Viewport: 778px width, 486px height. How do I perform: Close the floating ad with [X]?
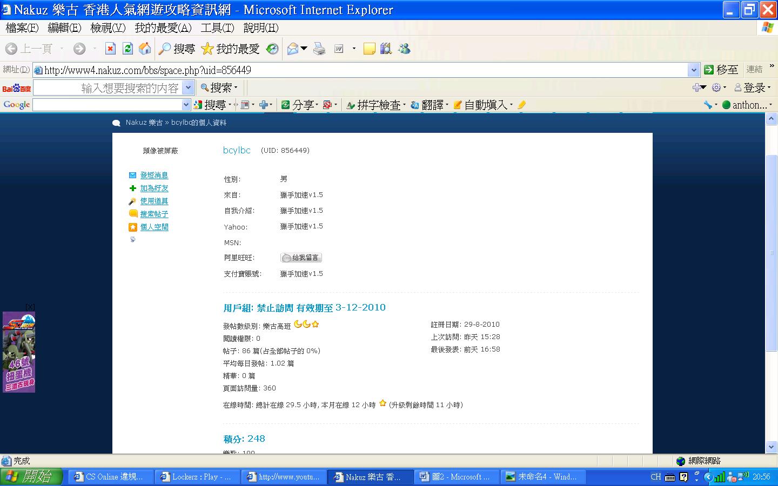click(x=30, y=307)
